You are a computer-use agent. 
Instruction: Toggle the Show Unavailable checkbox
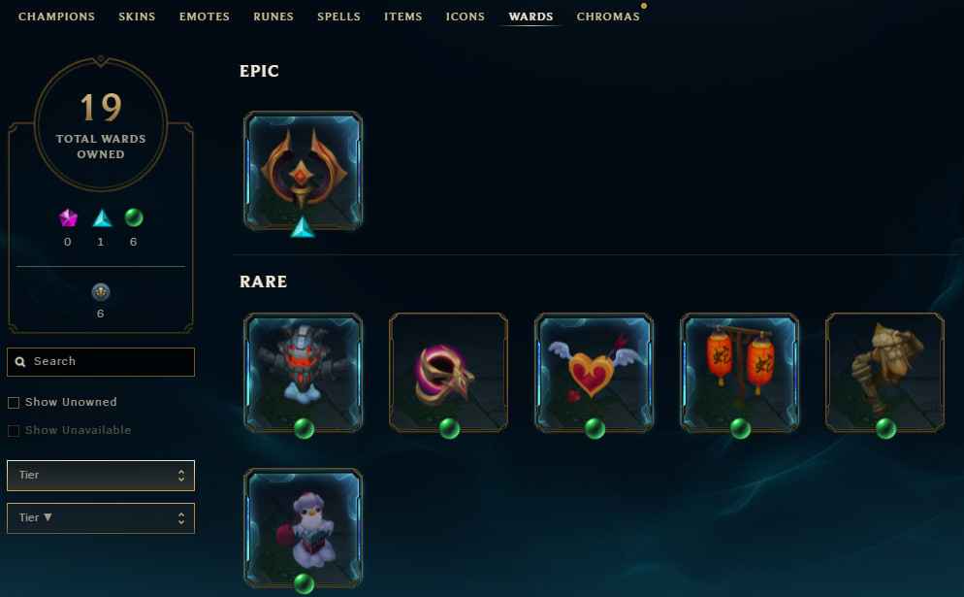click(14, 431)
